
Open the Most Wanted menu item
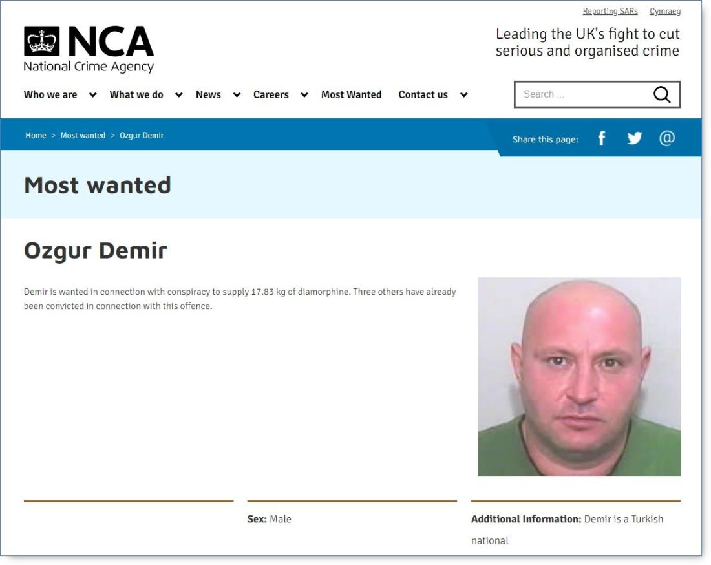(x=352, y=94)
